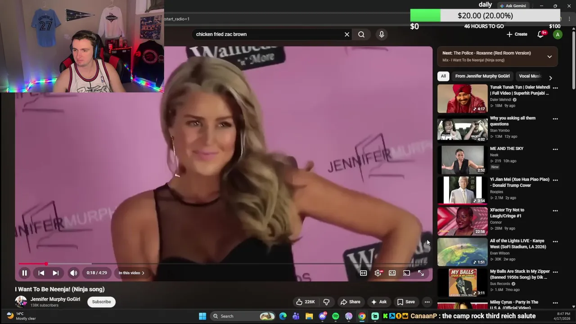Click 'Next: The Police - Roxanne' text
The width and height of the screenshot is (576, 324).
click(486, 53)
